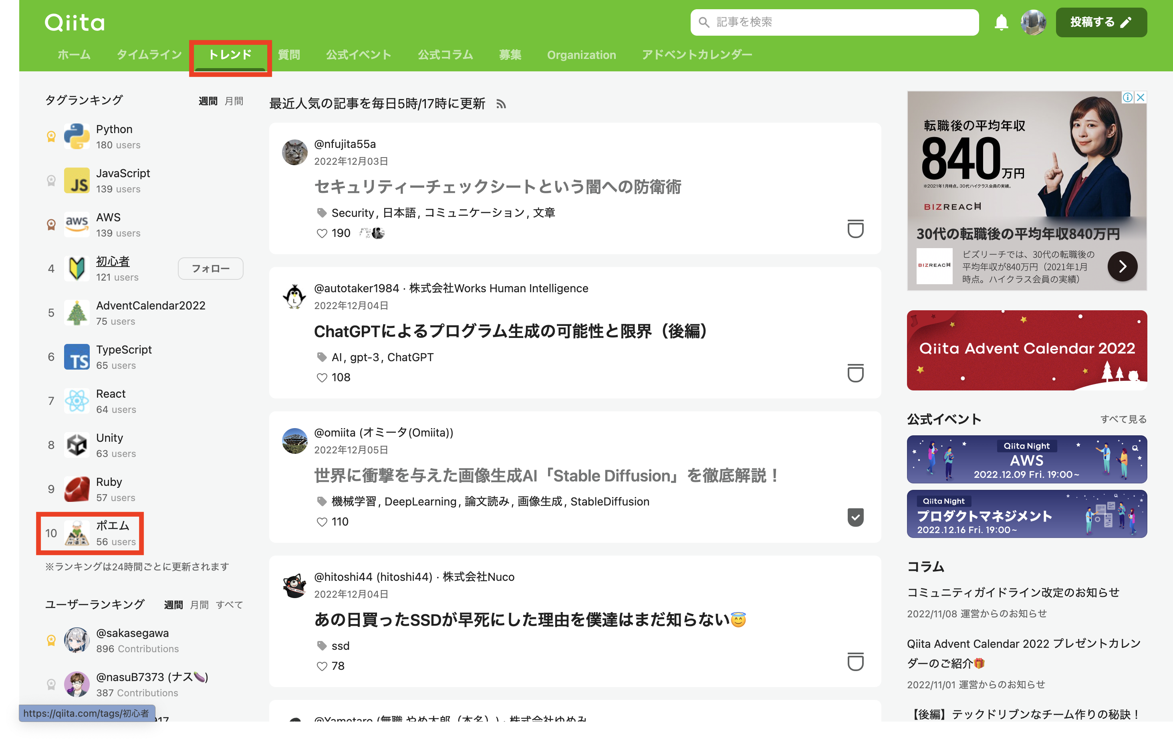
Task: Switch user ranking to すべて
Action: 229,604
